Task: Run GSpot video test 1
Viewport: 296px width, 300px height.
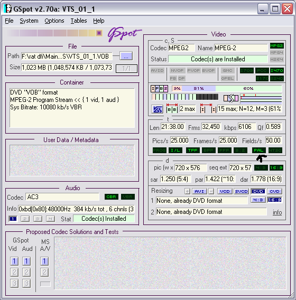Action: [14, 261]
